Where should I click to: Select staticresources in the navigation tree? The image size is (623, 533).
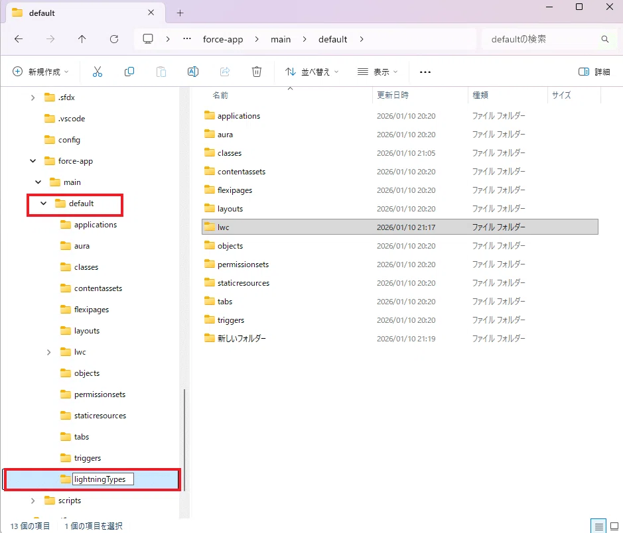point(100,416)
